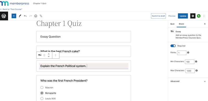Click the Update button
This screenshot has height=101, width=208.
pyautogui.click(x=183, y=16)
